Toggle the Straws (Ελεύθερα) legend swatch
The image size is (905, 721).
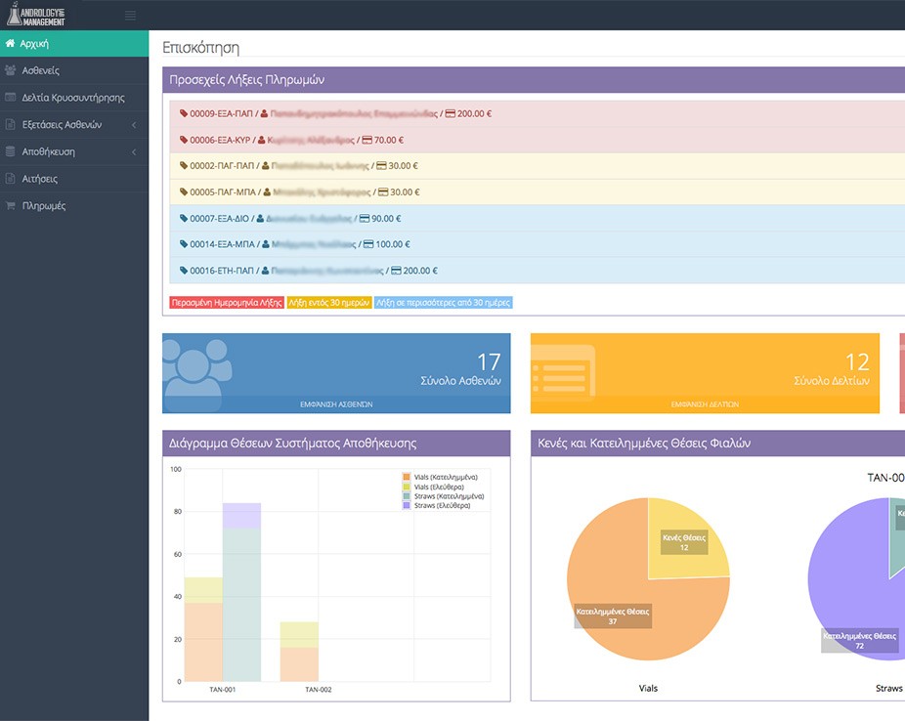coord(407,505)
